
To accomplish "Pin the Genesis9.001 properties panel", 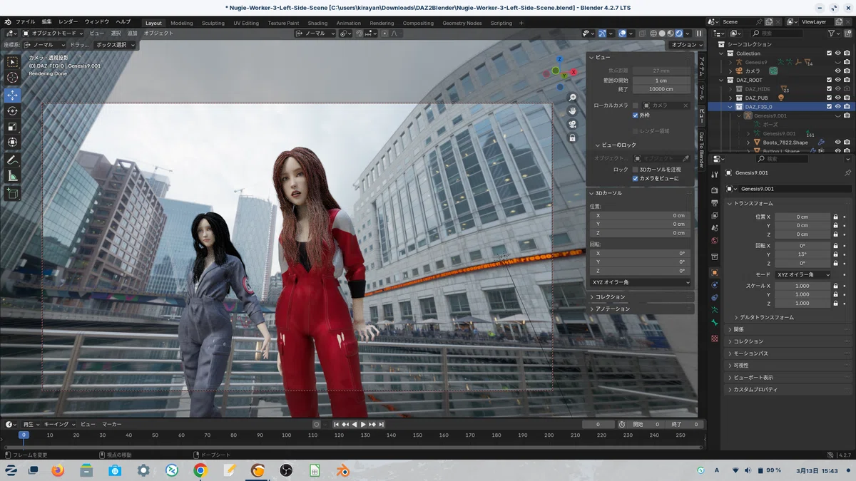I will click(847, 172).
